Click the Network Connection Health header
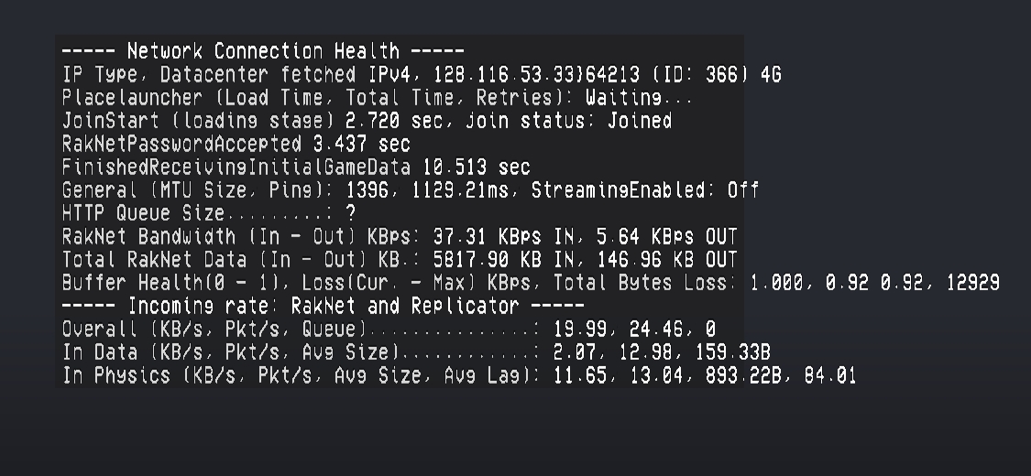This screenshot has width=1031, height=476. coord(263,50)
